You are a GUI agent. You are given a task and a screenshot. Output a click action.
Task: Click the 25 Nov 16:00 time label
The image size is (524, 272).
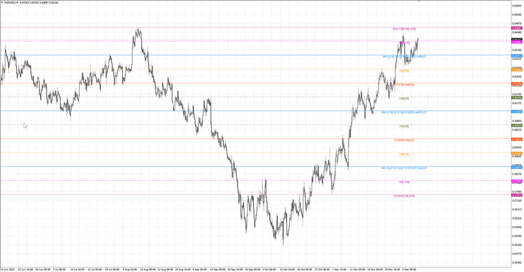pos(392,269)
